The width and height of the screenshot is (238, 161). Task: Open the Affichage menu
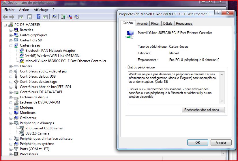pos(41,10)
